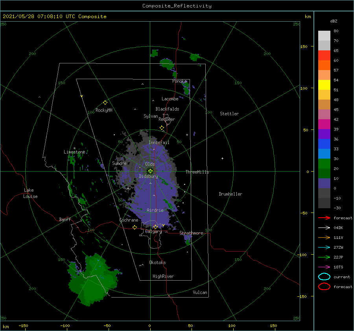The image size is (354, 331).
Task: Click the magenta 18TS arrow icon
Action: (x=324, y=267)
